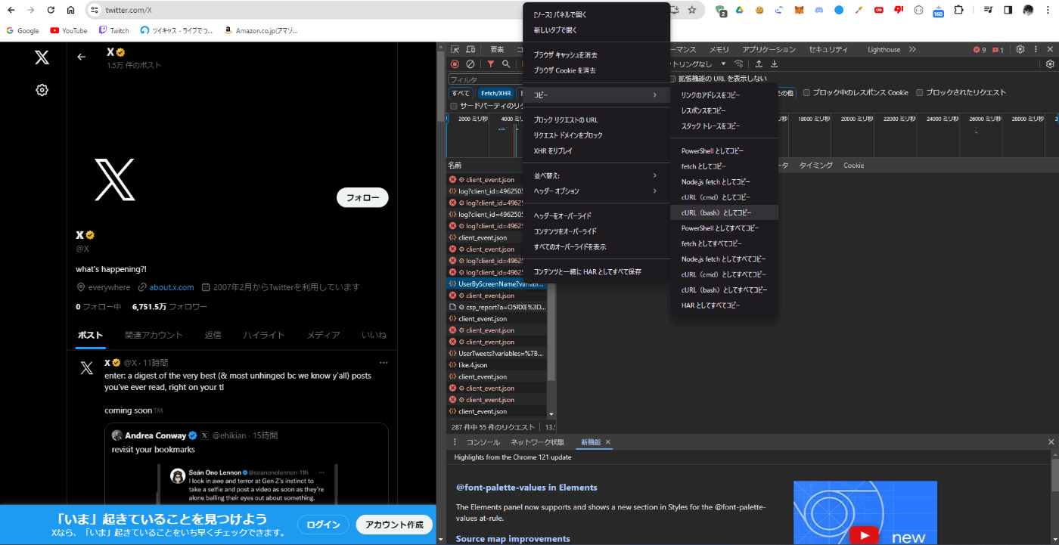Open DevTools settings gear
Screen dimensions: 1059x545
pyautogui.click(x=1020, y=49)
